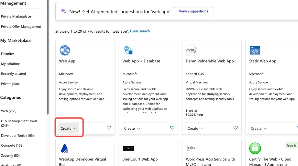This screenshot has height=166, width=298.
Task: Open Certify The Web - Cloud Managed App title
Action: point(270,162)
